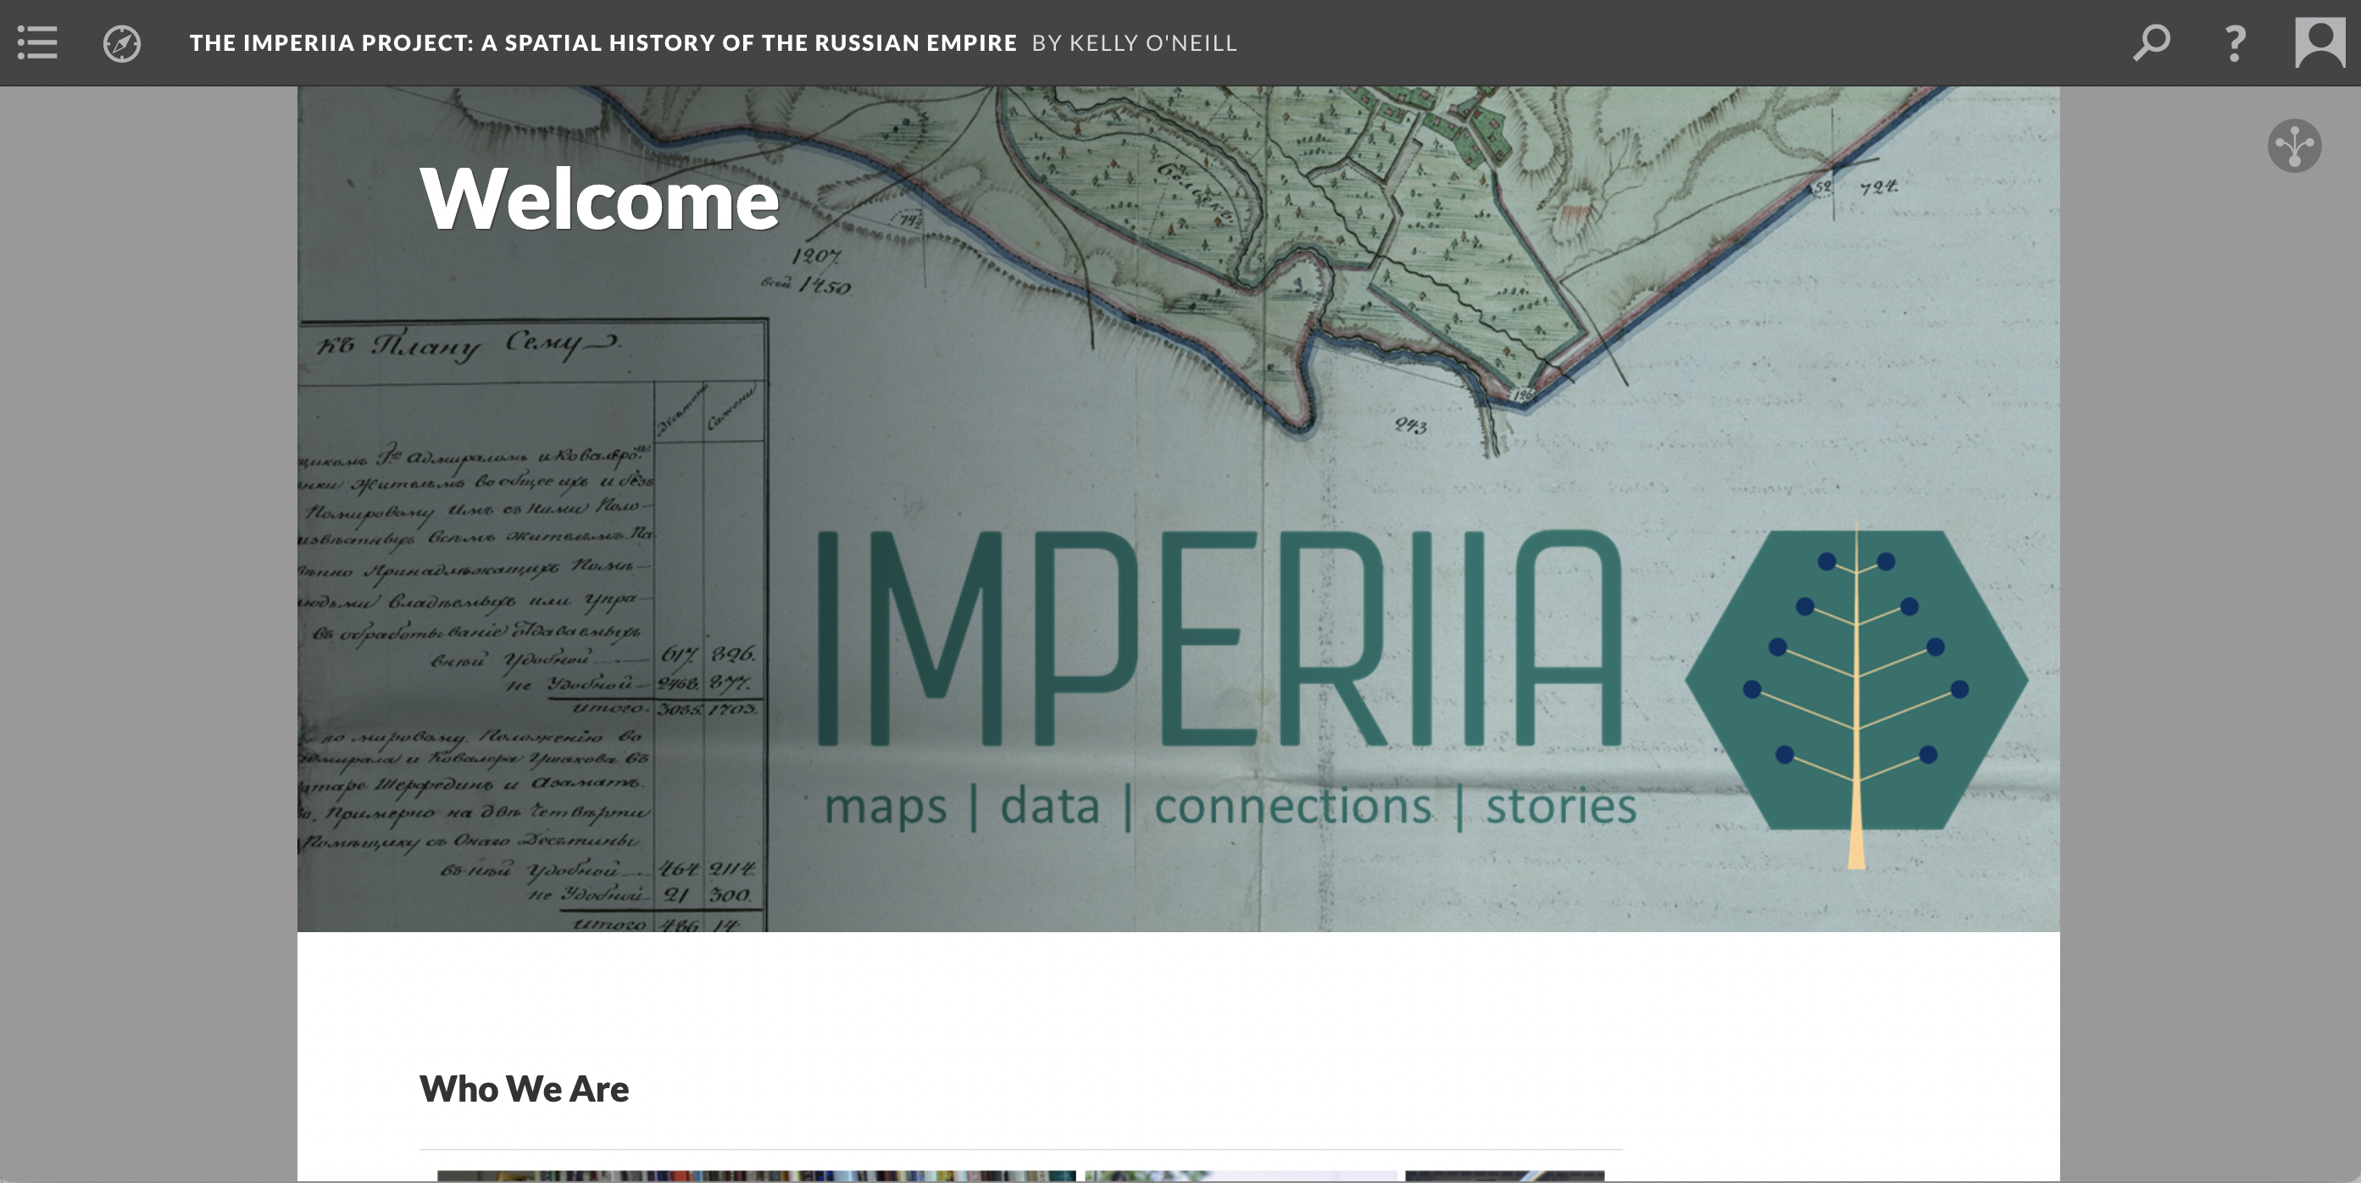Image resolution: width=2361 pixels, height=1183 pixels.
Task: Open search with the magnifier icon
Action: (2151, 43)
